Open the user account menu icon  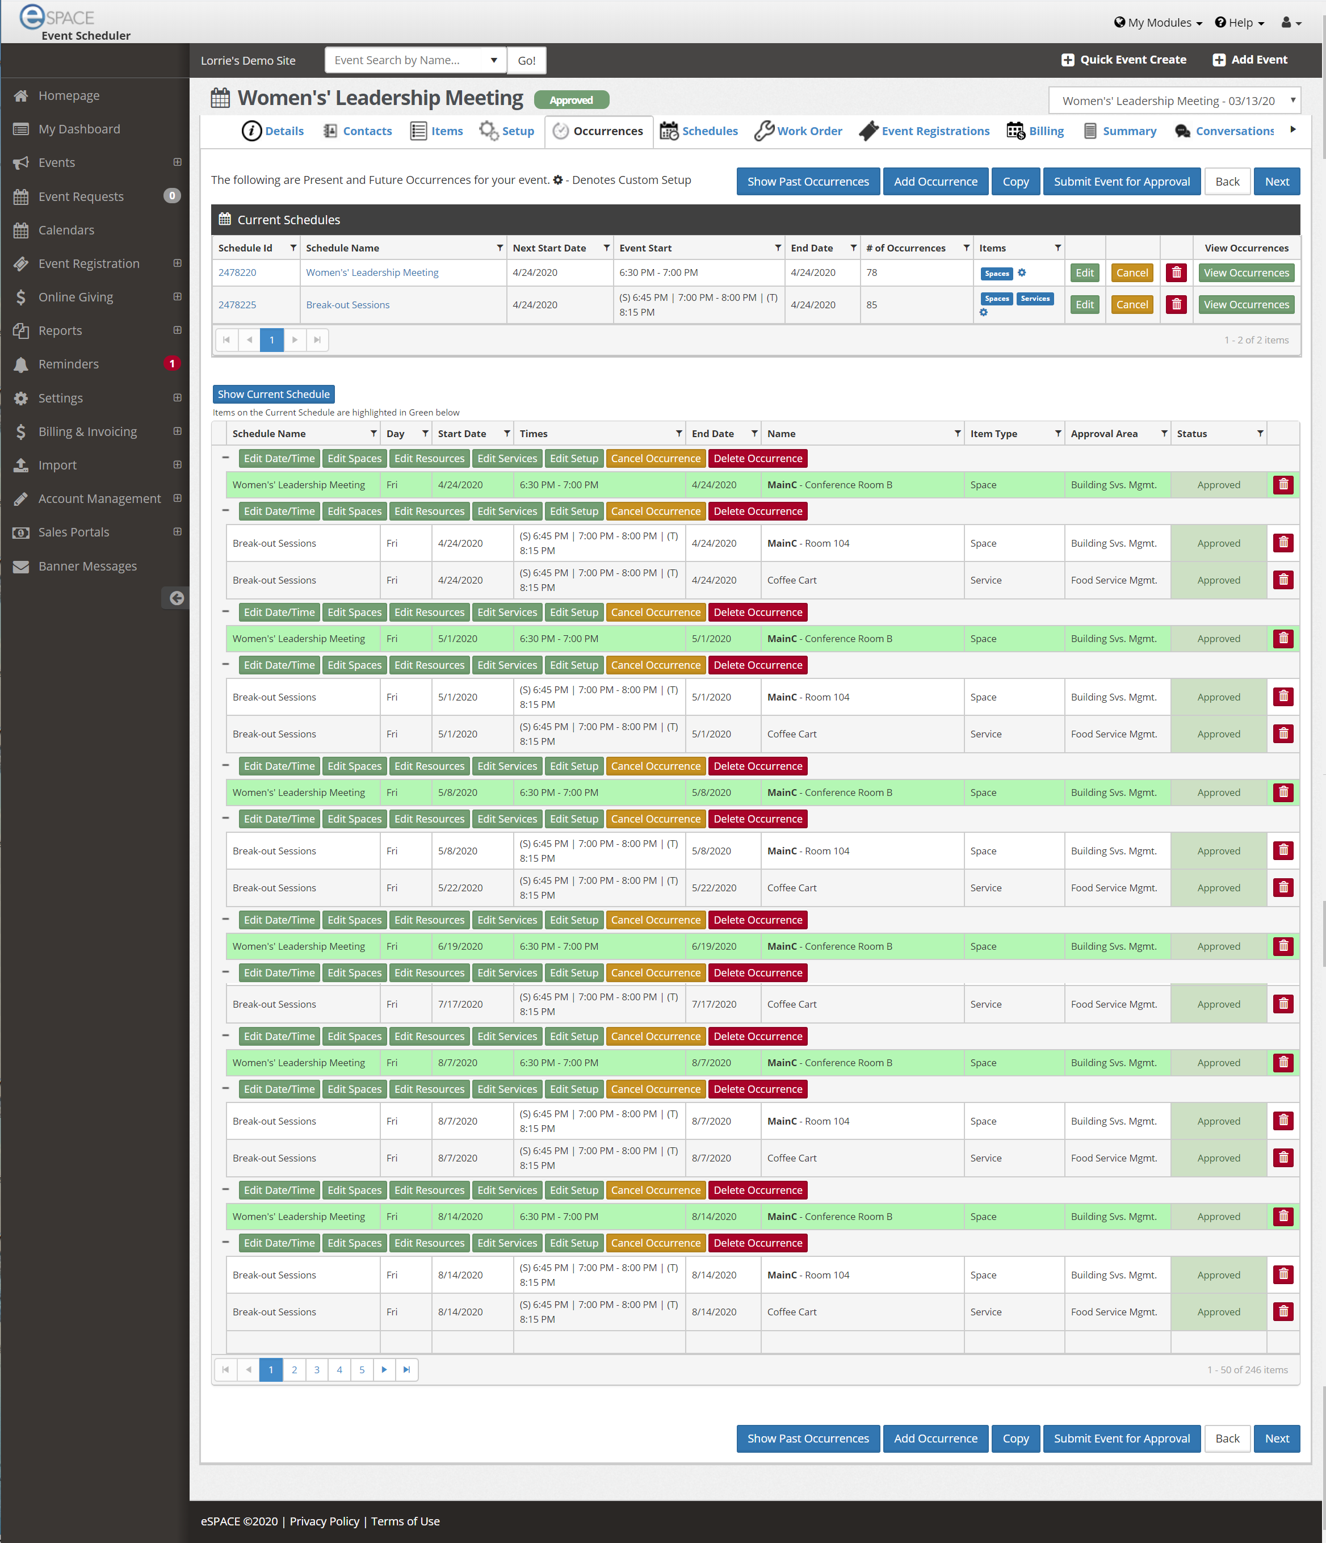[x=1291, y=22]
